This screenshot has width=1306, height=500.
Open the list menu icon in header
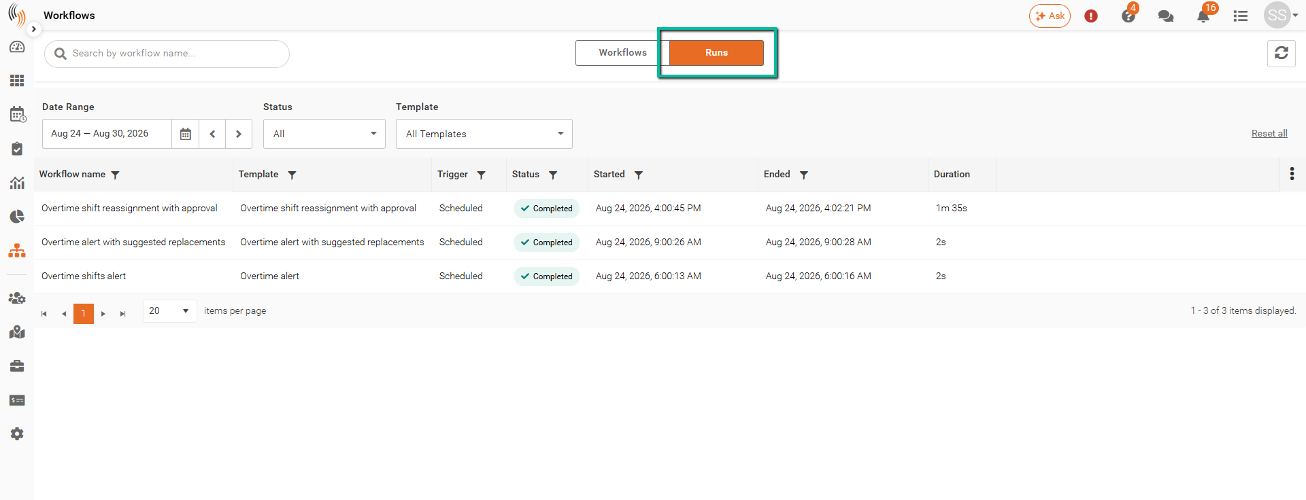click(1241, 16)
